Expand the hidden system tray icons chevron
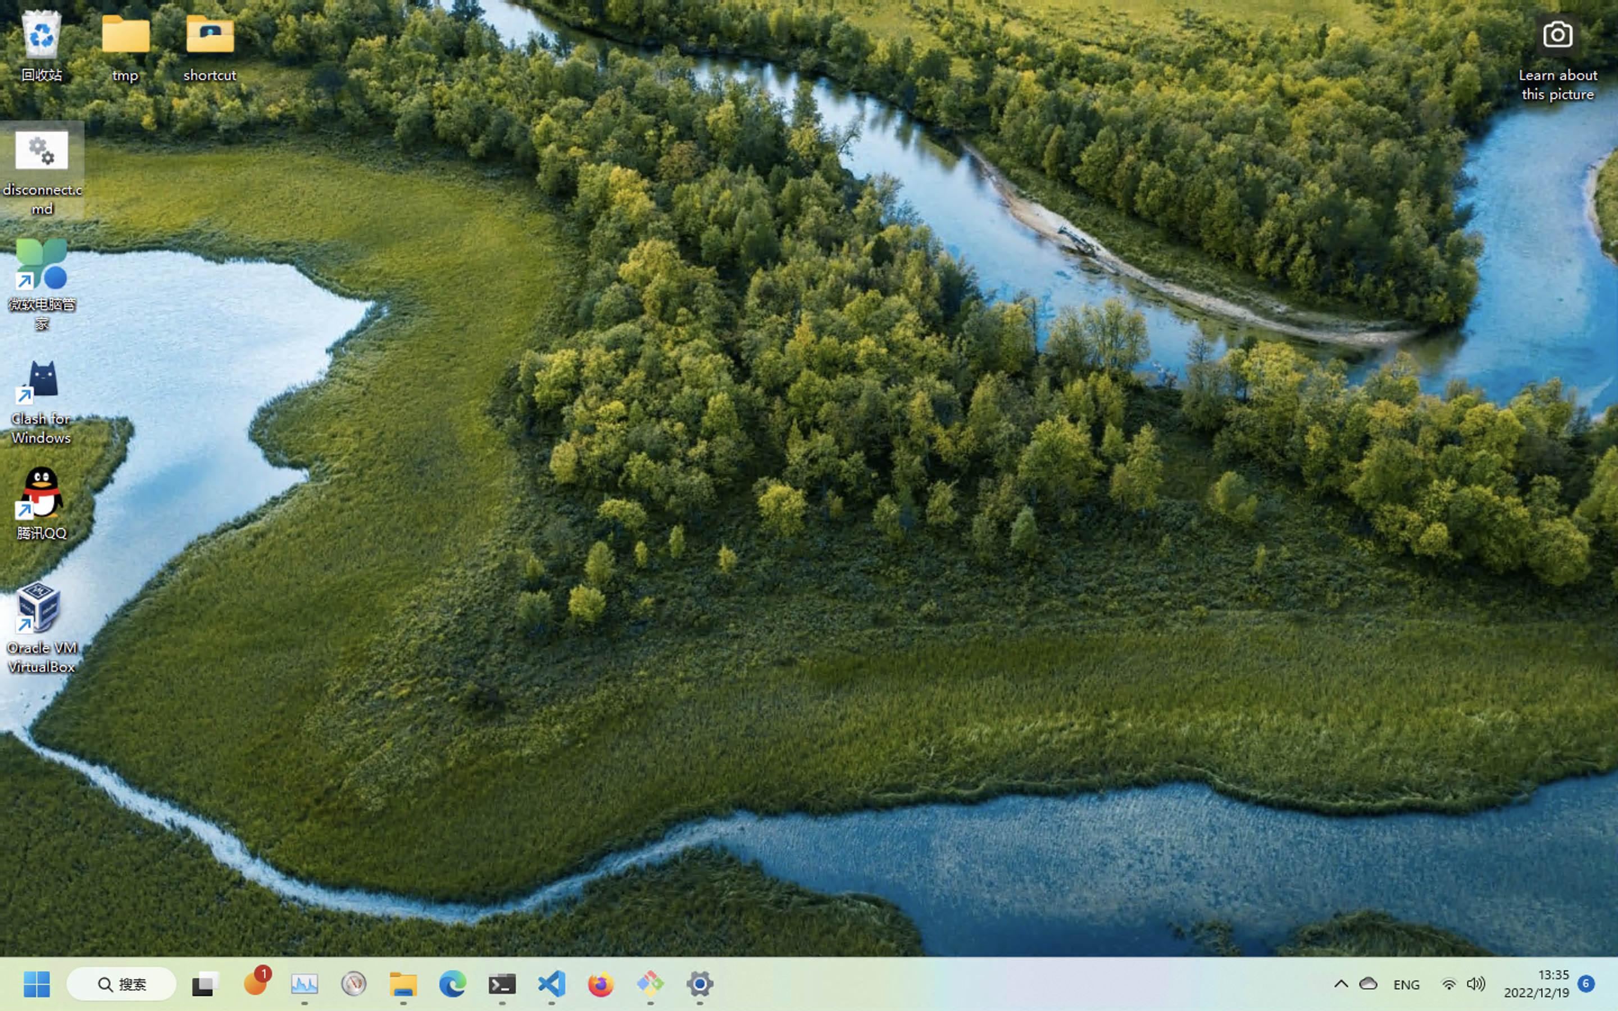 (x=1340, y=983)
